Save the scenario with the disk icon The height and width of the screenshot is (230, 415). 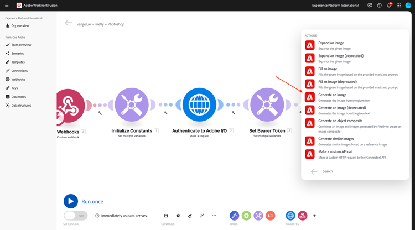[x=166, y=216]
